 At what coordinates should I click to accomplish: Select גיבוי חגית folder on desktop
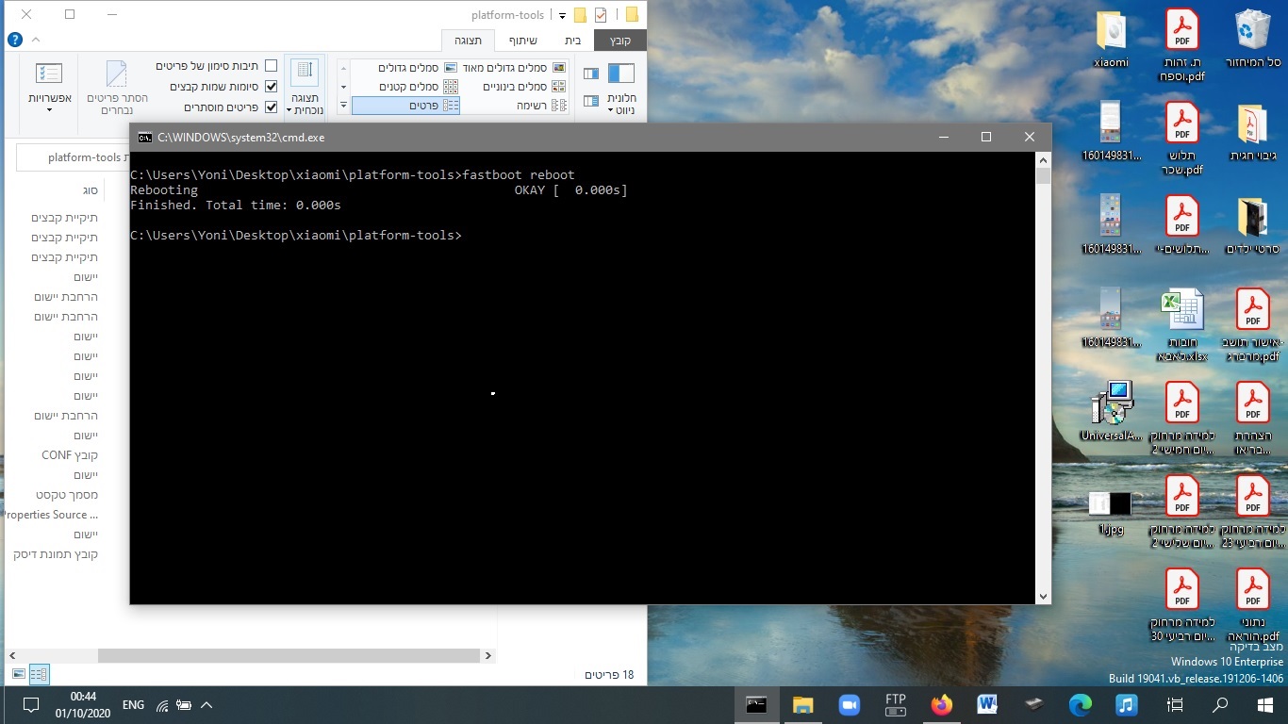pos(1252,132)
